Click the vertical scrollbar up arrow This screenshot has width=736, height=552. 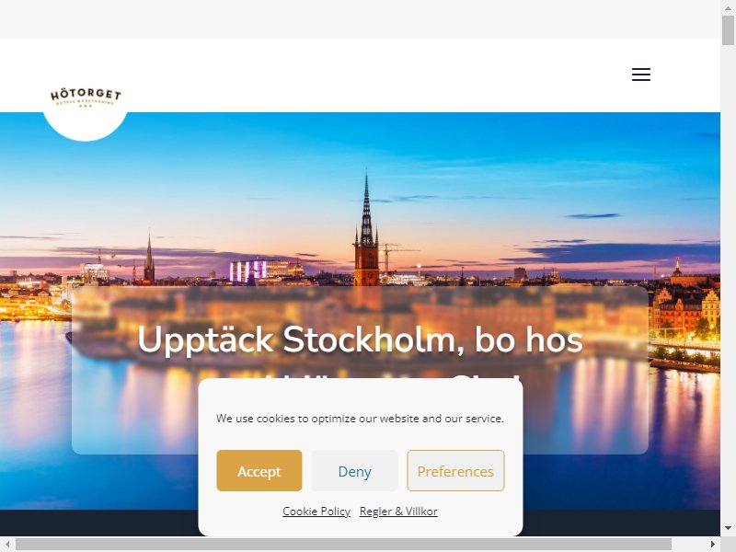(728, 7)
